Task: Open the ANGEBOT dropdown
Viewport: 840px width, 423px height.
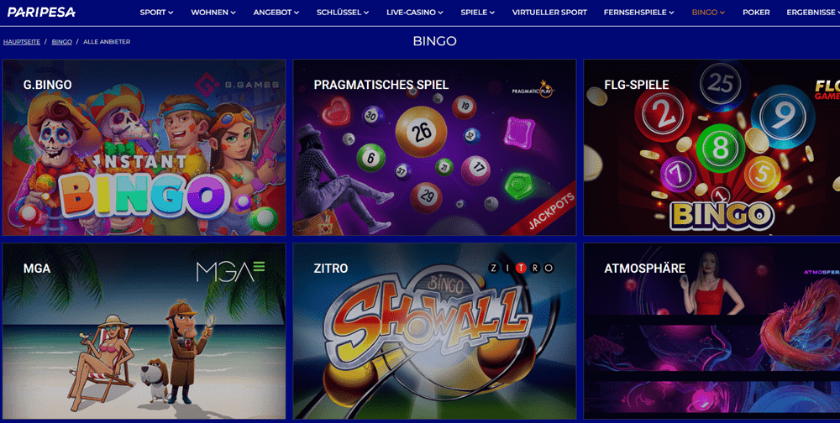Action: pyautogui.click(x=276, y=12)
